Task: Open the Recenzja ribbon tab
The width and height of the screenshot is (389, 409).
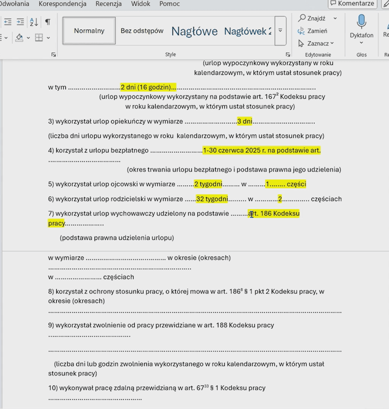Action: 108,4
